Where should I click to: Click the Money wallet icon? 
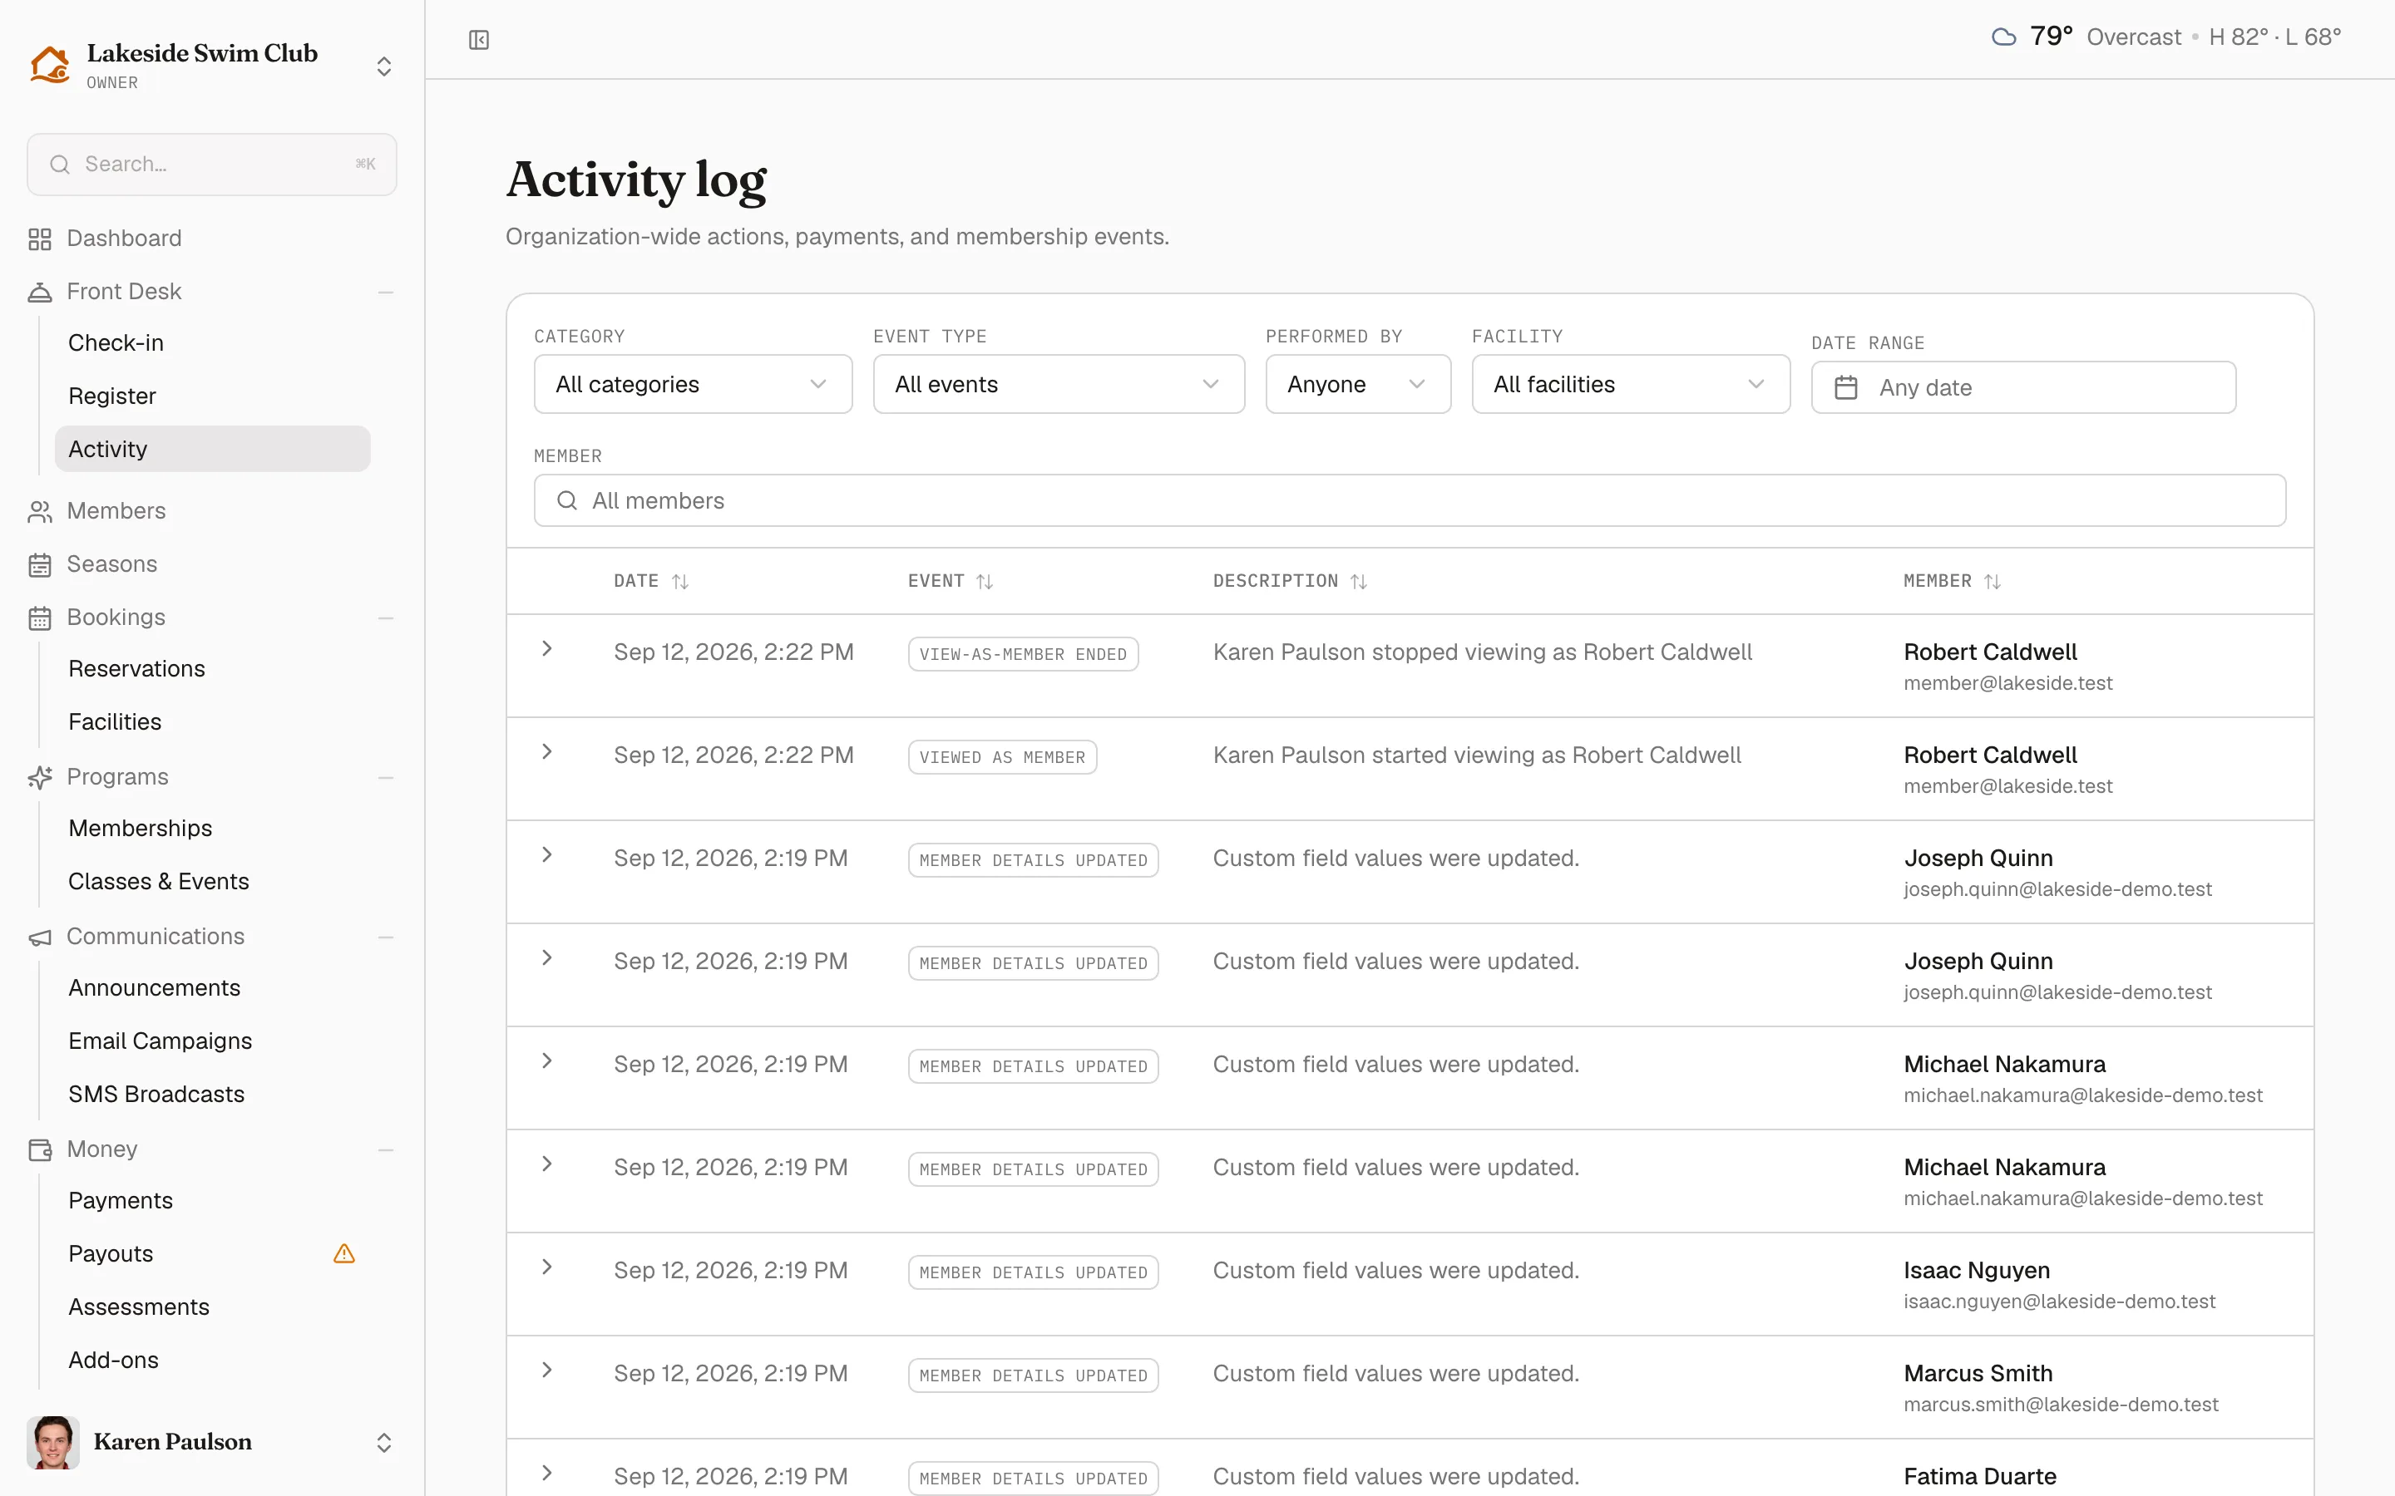click(40, 1149)
